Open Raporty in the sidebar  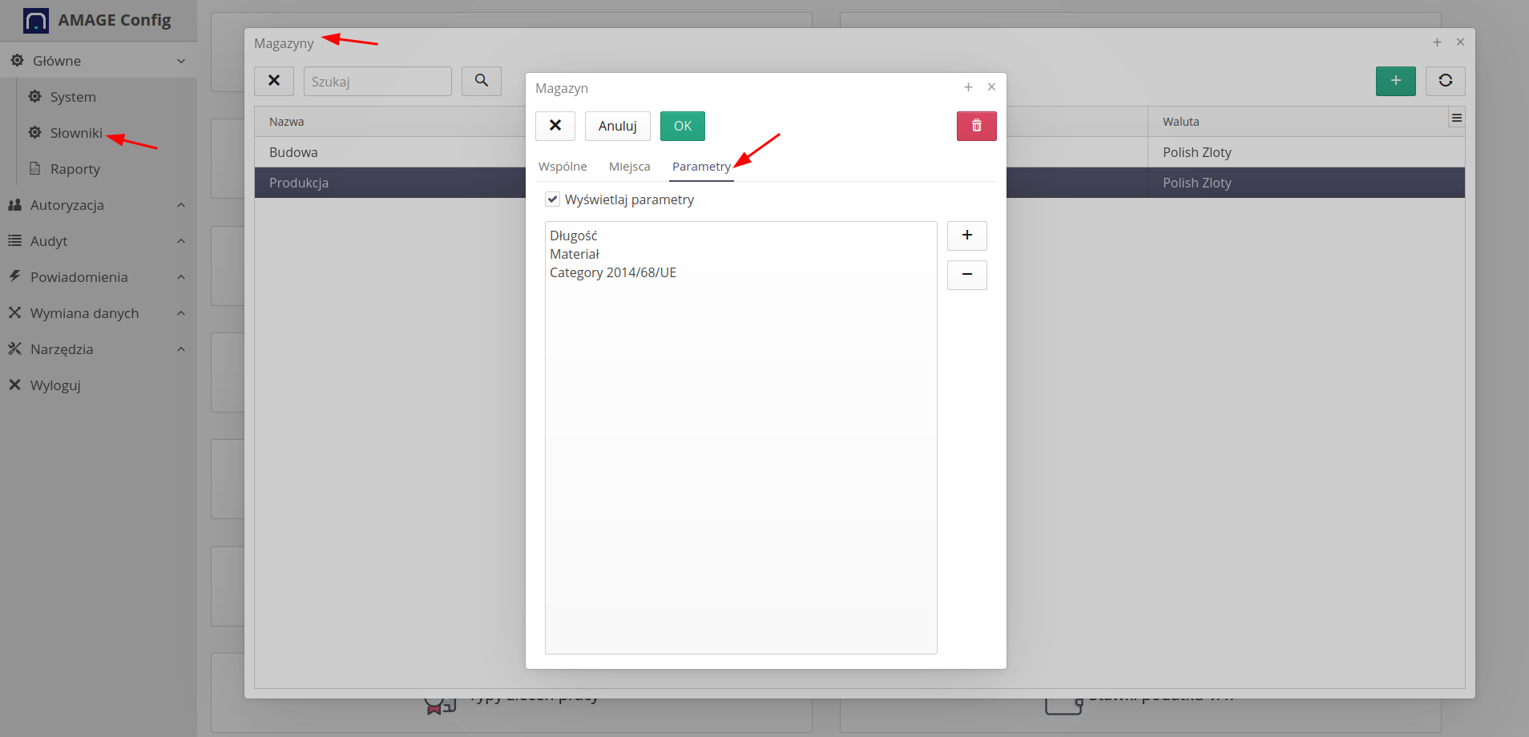pos(75,169)
